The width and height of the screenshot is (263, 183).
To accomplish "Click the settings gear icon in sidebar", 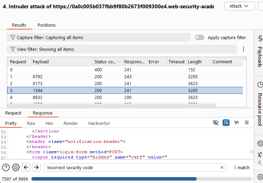I will [x=260, y=143].
